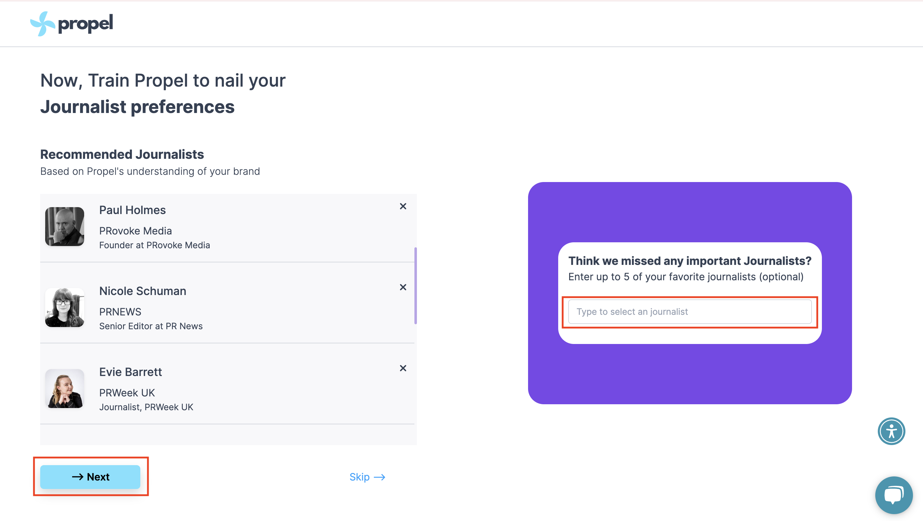Image resolution: width=923 pixels, height=521 pixels.
Task: Remove Evie Barrett from recommendations
Action: point(403,368)
